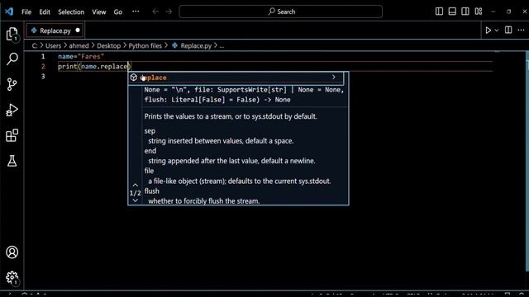Open run options dropdown arrow
Image resolution: width=529 pixels, height=297 pixels.
(x=497, y=31)
